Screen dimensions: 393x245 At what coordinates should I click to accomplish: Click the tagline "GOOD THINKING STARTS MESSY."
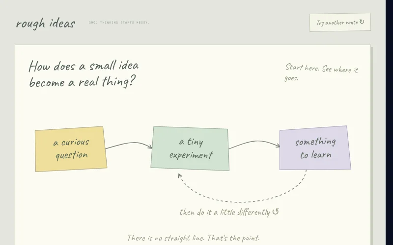(119, 23)
